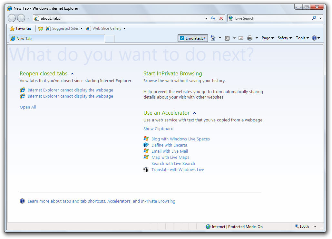The image size is (332, 239).
Task: Click the Show Clipboard link
Action: 158,129
